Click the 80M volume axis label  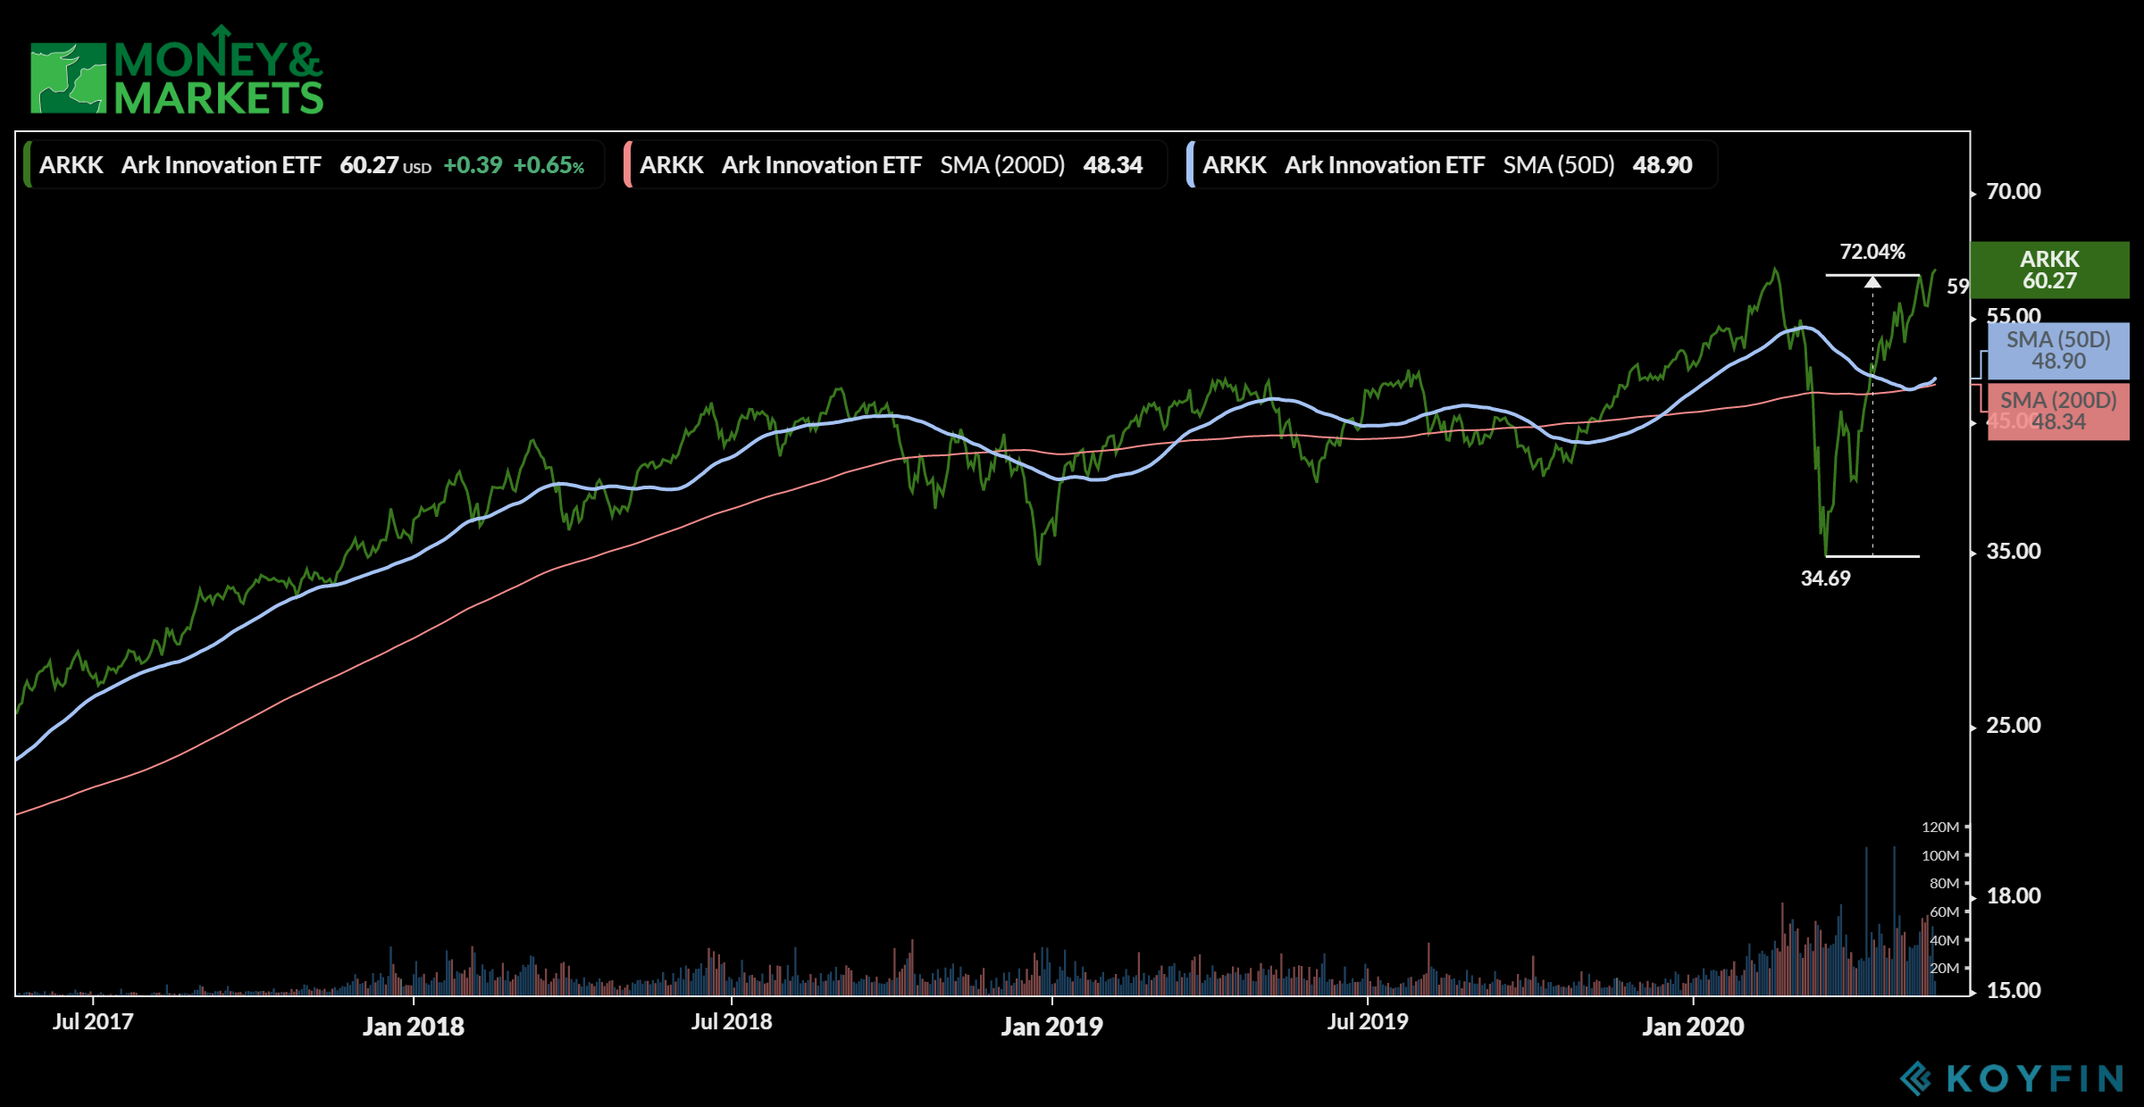coord(1944,884)
